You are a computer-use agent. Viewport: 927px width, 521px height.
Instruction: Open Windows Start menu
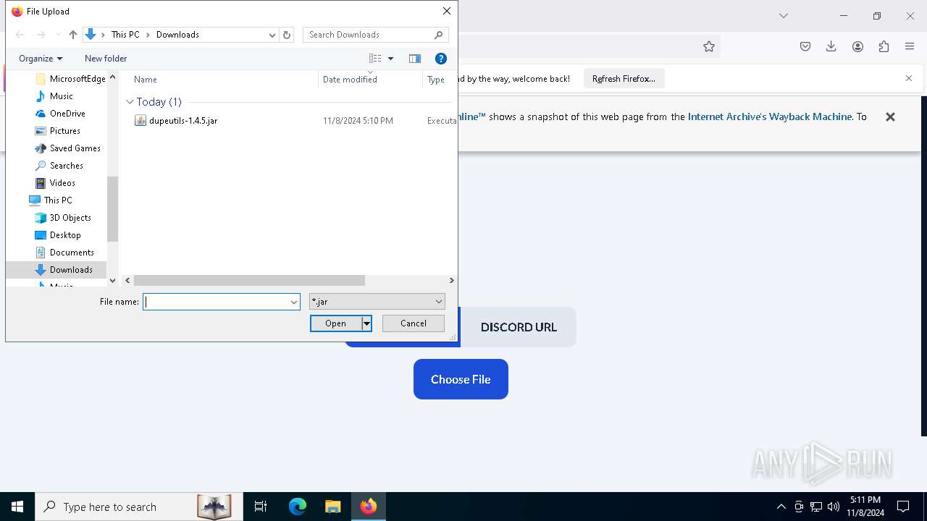pos(17,507)
